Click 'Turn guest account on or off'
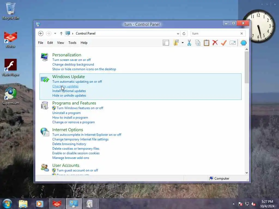Image resolution: width=279 pixels, height=209 pixels. [77, 170]
